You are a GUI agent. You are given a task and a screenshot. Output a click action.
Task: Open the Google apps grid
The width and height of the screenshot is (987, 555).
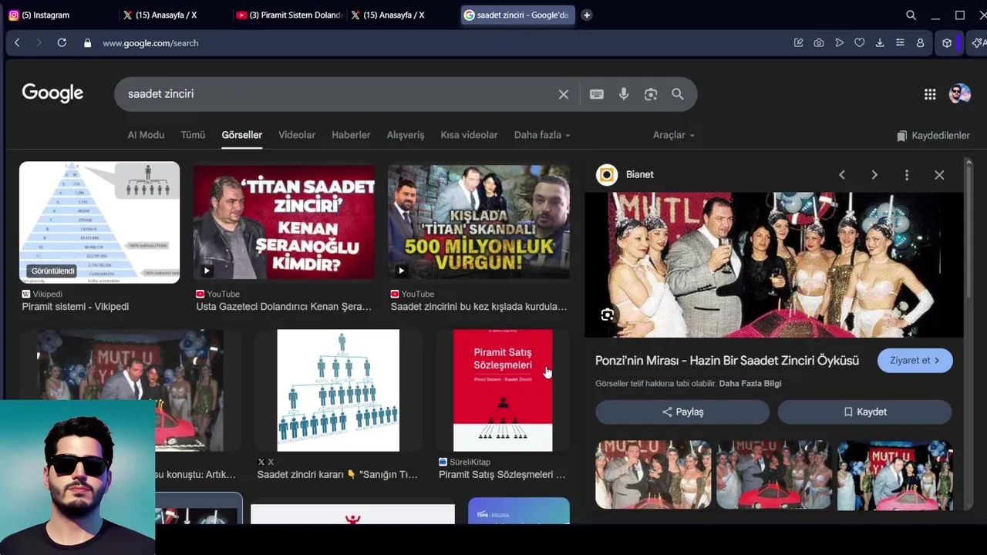coord(930,94)
